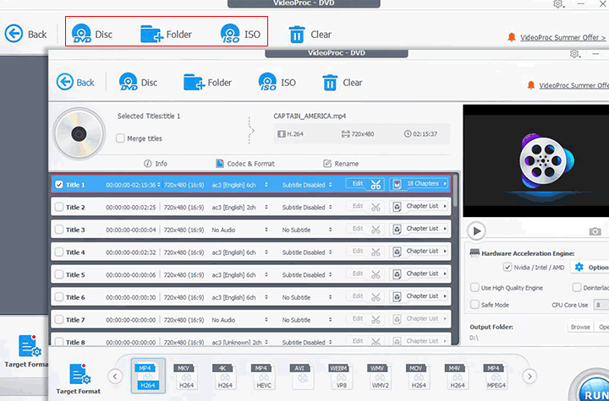Click the ISO icon in the foreground window
The height and width of the screenshot is (401, 609).
(x=268, y=83)
